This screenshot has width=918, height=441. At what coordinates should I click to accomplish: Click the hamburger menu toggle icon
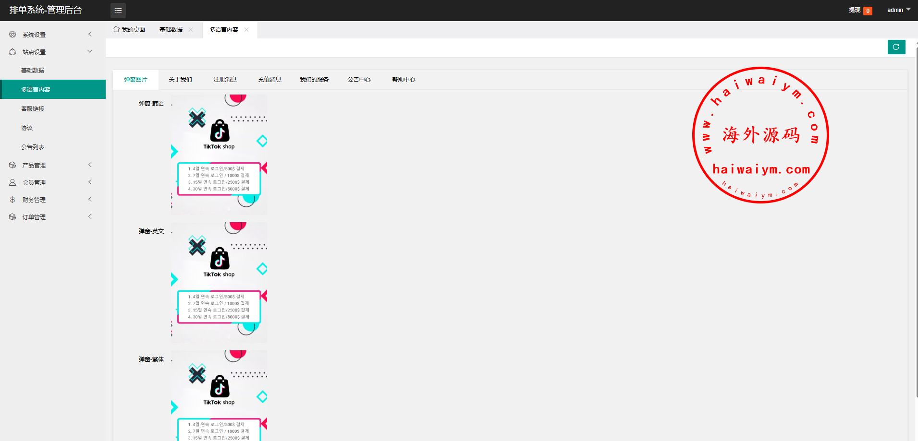118,10
